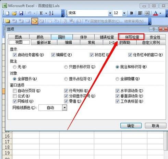
Task: Open the standard toolbar options chevron
Action: 63,13
